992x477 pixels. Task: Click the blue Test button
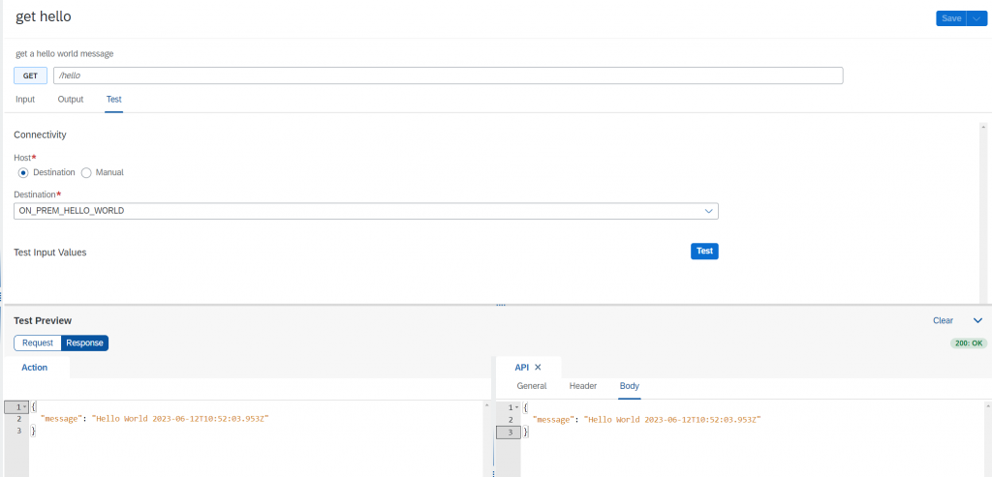(704, 251)
